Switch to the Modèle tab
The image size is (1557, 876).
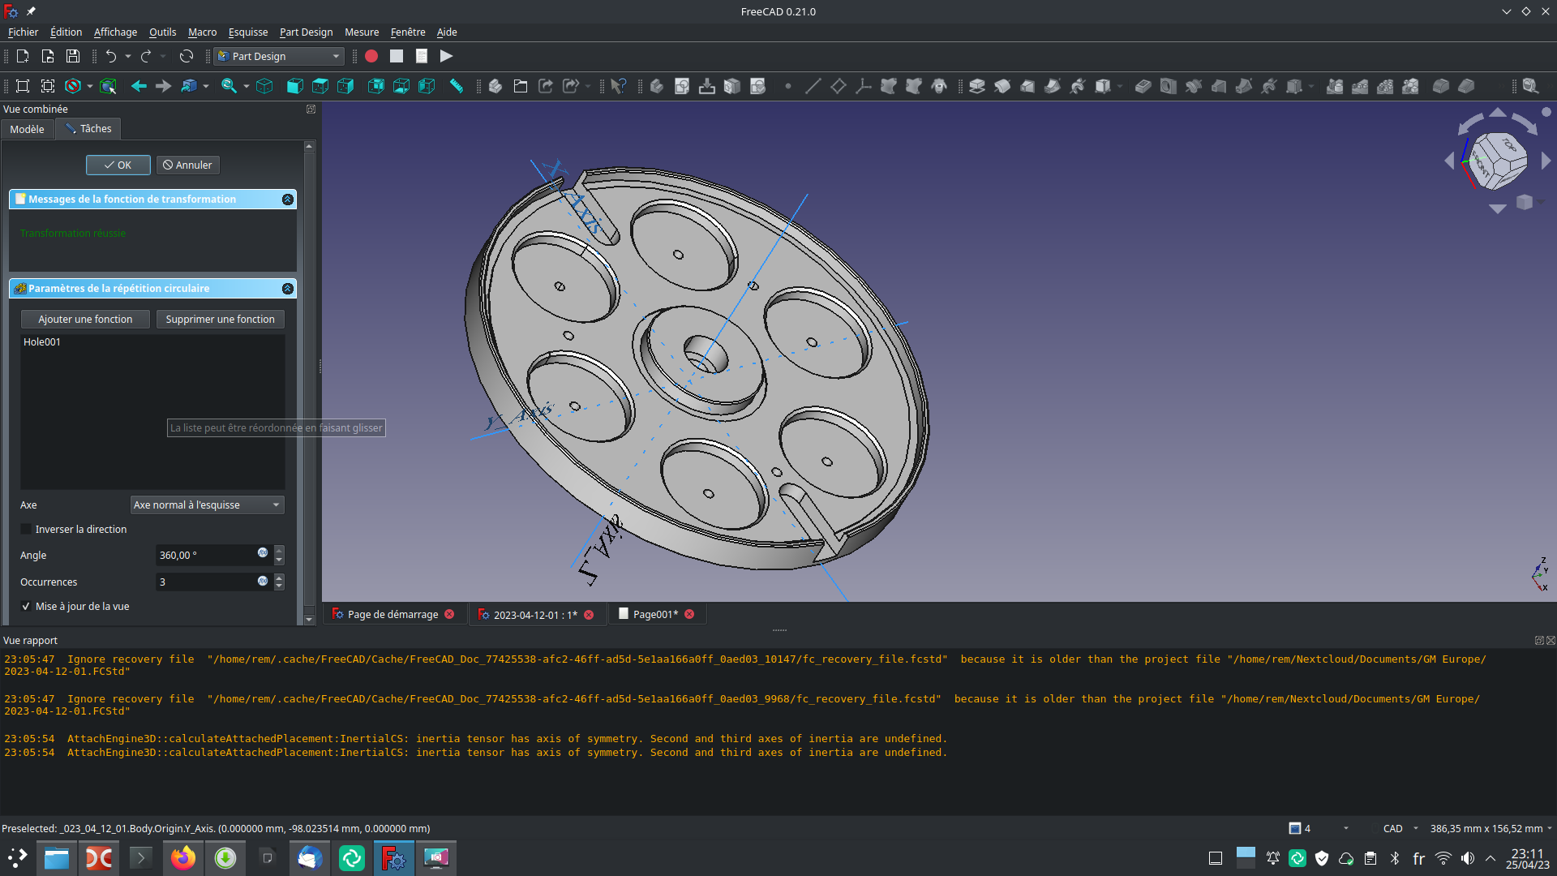point(27,128)
